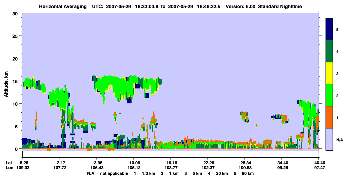Click the yellow colorbar segment for value 3
The image size is (354, 181).
[329, 73]
